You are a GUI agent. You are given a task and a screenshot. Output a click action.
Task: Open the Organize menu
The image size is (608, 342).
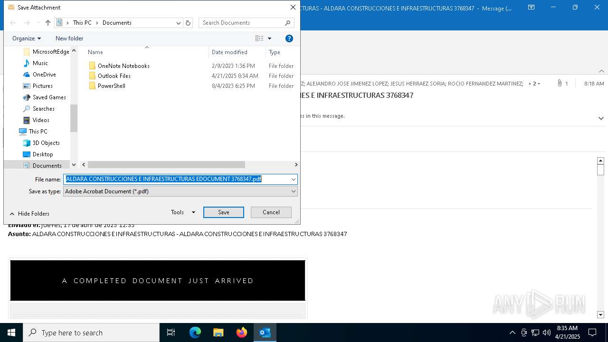coord(27,38)
